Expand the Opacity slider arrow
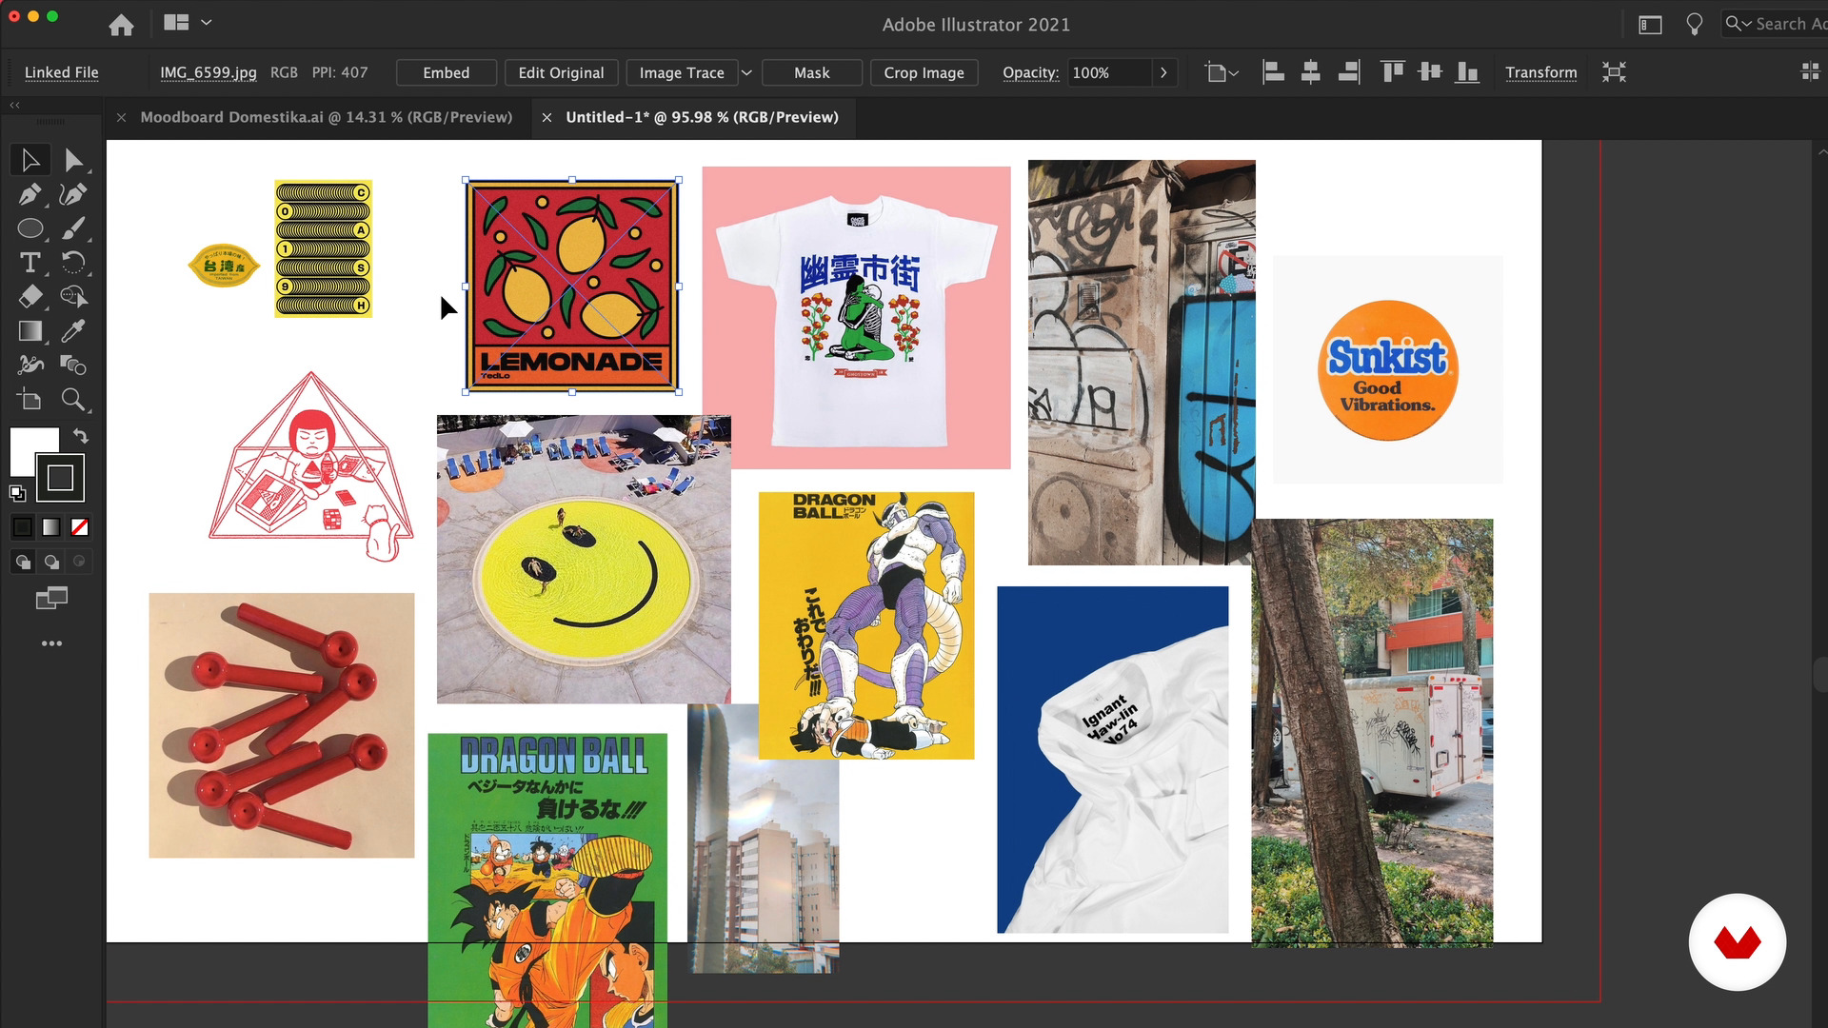The width and height of the screenshot is (1828, 1028). pos(1163,72)
